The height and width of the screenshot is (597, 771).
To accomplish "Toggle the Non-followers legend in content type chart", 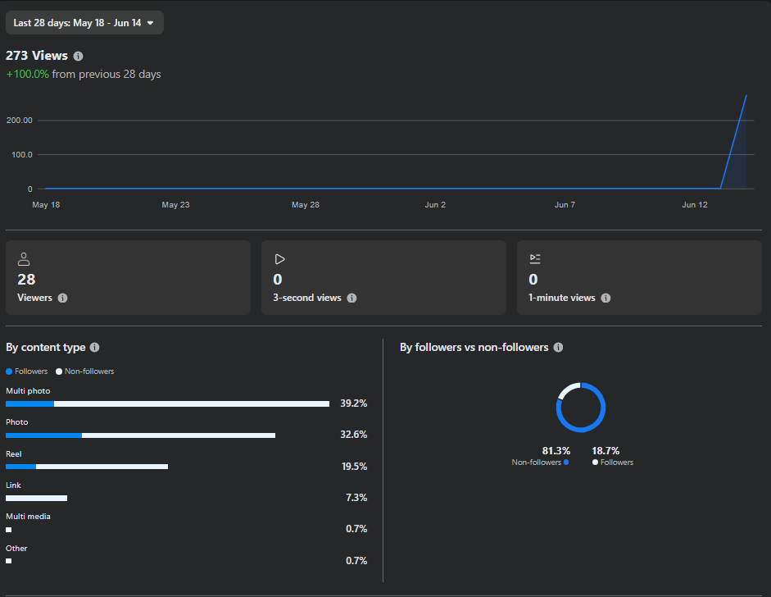I will point(85,371).
